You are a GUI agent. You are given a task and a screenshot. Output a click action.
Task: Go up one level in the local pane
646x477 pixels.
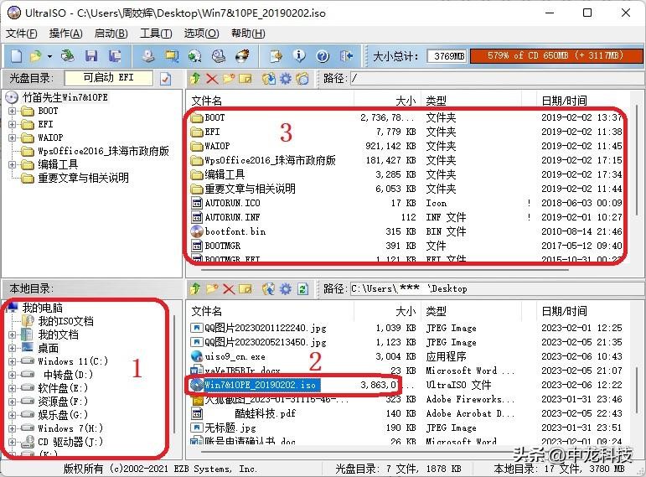195,289
